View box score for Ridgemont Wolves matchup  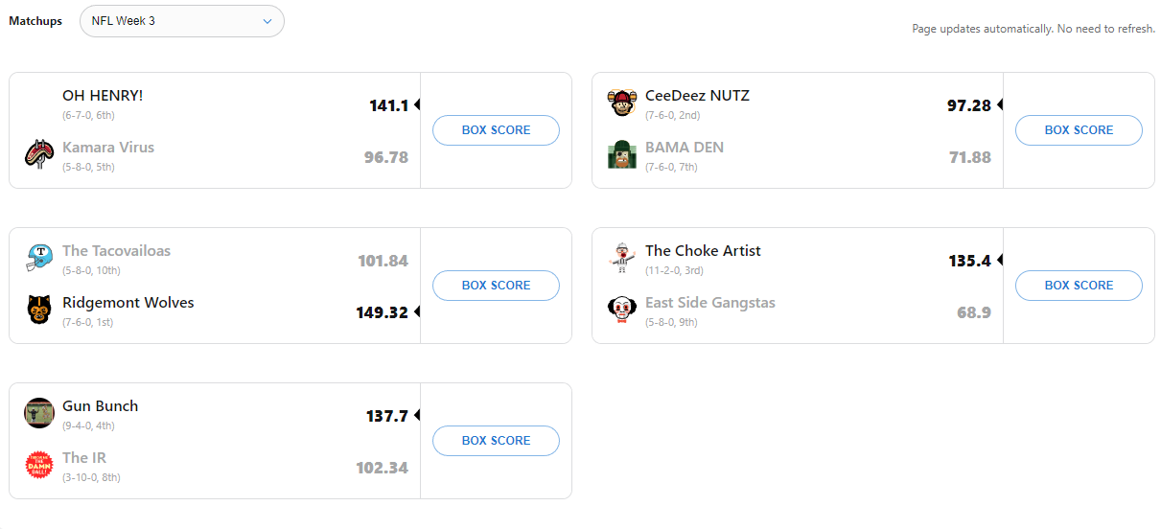(496, 286)
